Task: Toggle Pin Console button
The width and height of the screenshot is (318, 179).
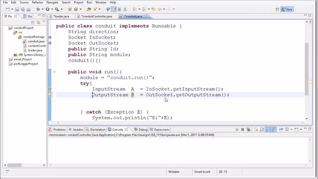Action: pyautogui.click(x=281, y=129)
